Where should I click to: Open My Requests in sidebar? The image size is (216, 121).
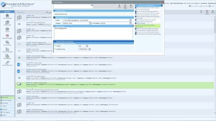7,23
